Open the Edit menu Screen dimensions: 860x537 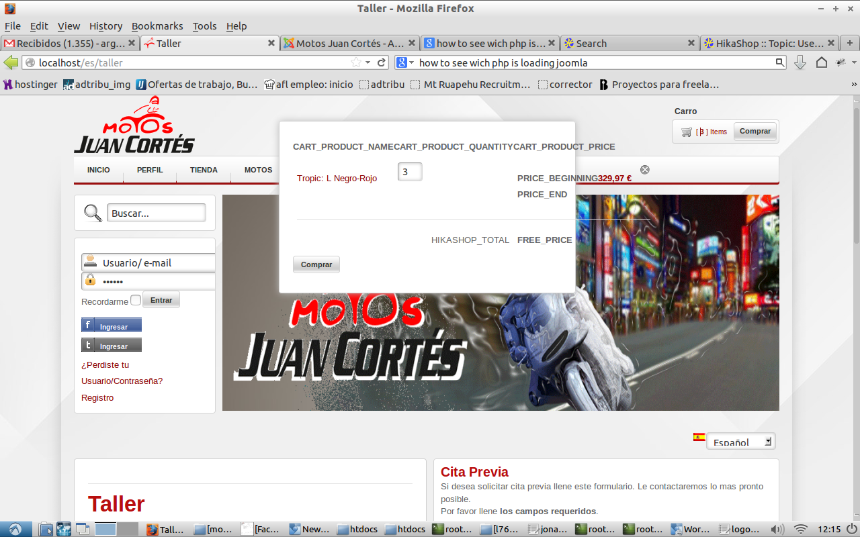(x=39, y=26)
